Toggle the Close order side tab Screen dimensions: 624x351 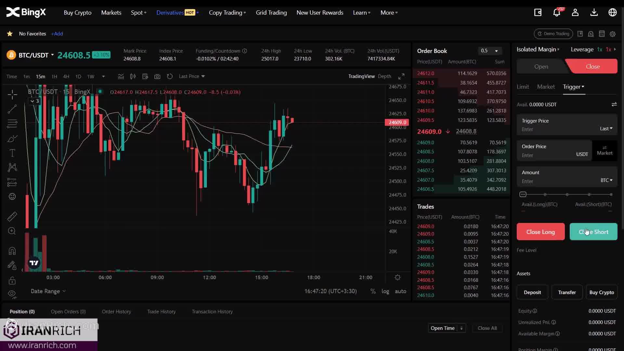592,66
